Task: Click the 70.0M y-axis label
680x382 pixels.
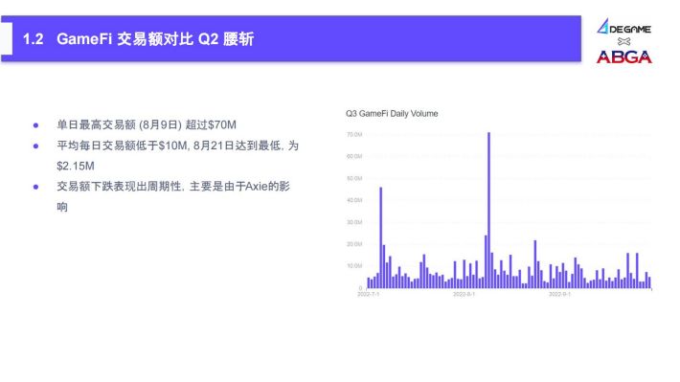Action: (354, 135)
